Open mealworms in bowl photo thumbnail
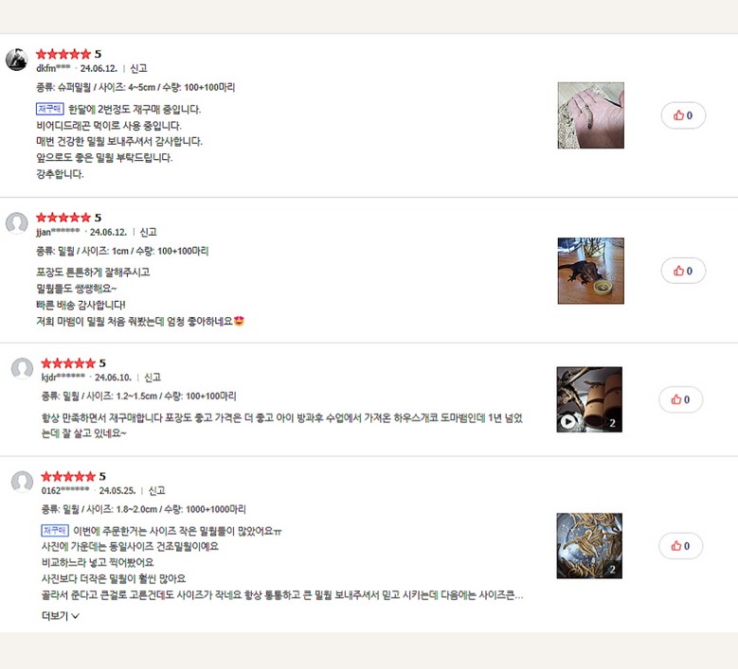Viewport: 738px width, 669px height. [589, 546]
